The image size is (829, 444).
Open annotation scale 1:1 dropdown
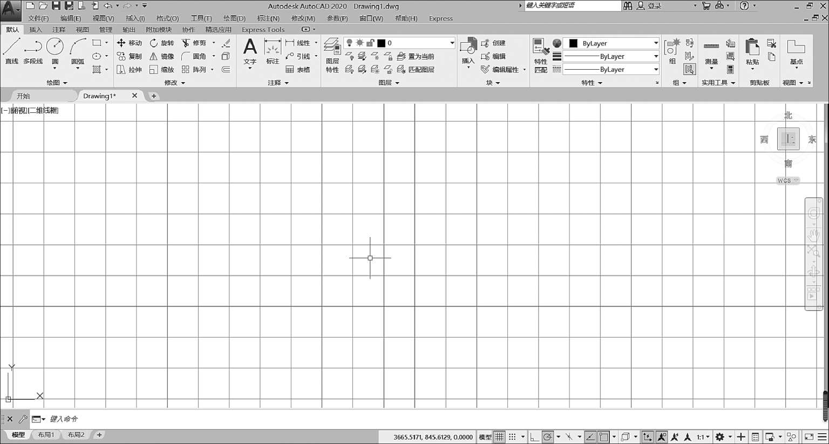703,437
